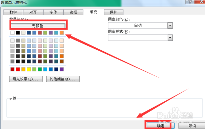Choose the bright red standard color
The width and height of the screenshot is (205, 129).
click(x=18, y=69)
